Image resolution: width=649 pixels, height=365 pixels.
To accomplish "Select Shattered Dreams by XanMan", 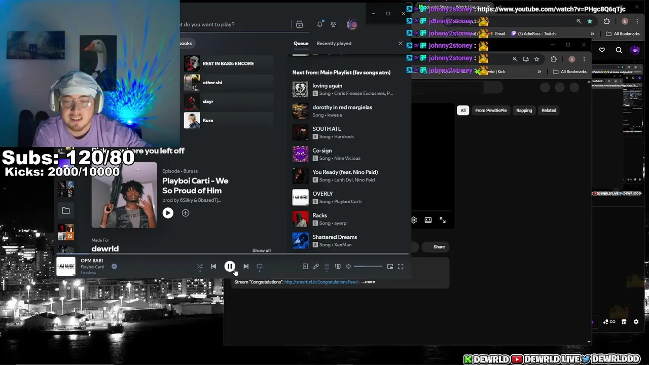I will 349,241.
